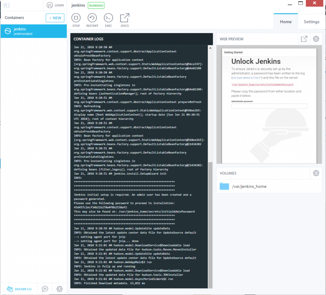The width and height of the screenshot is (326, 295).
Task: Open volumes settings gear
Action: [x=316, y=173]
